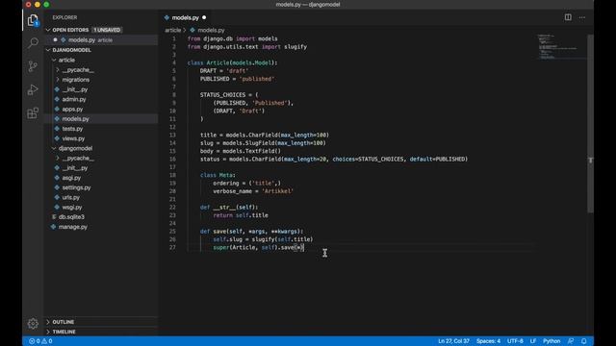Open tests.py file

pos(73,129)
